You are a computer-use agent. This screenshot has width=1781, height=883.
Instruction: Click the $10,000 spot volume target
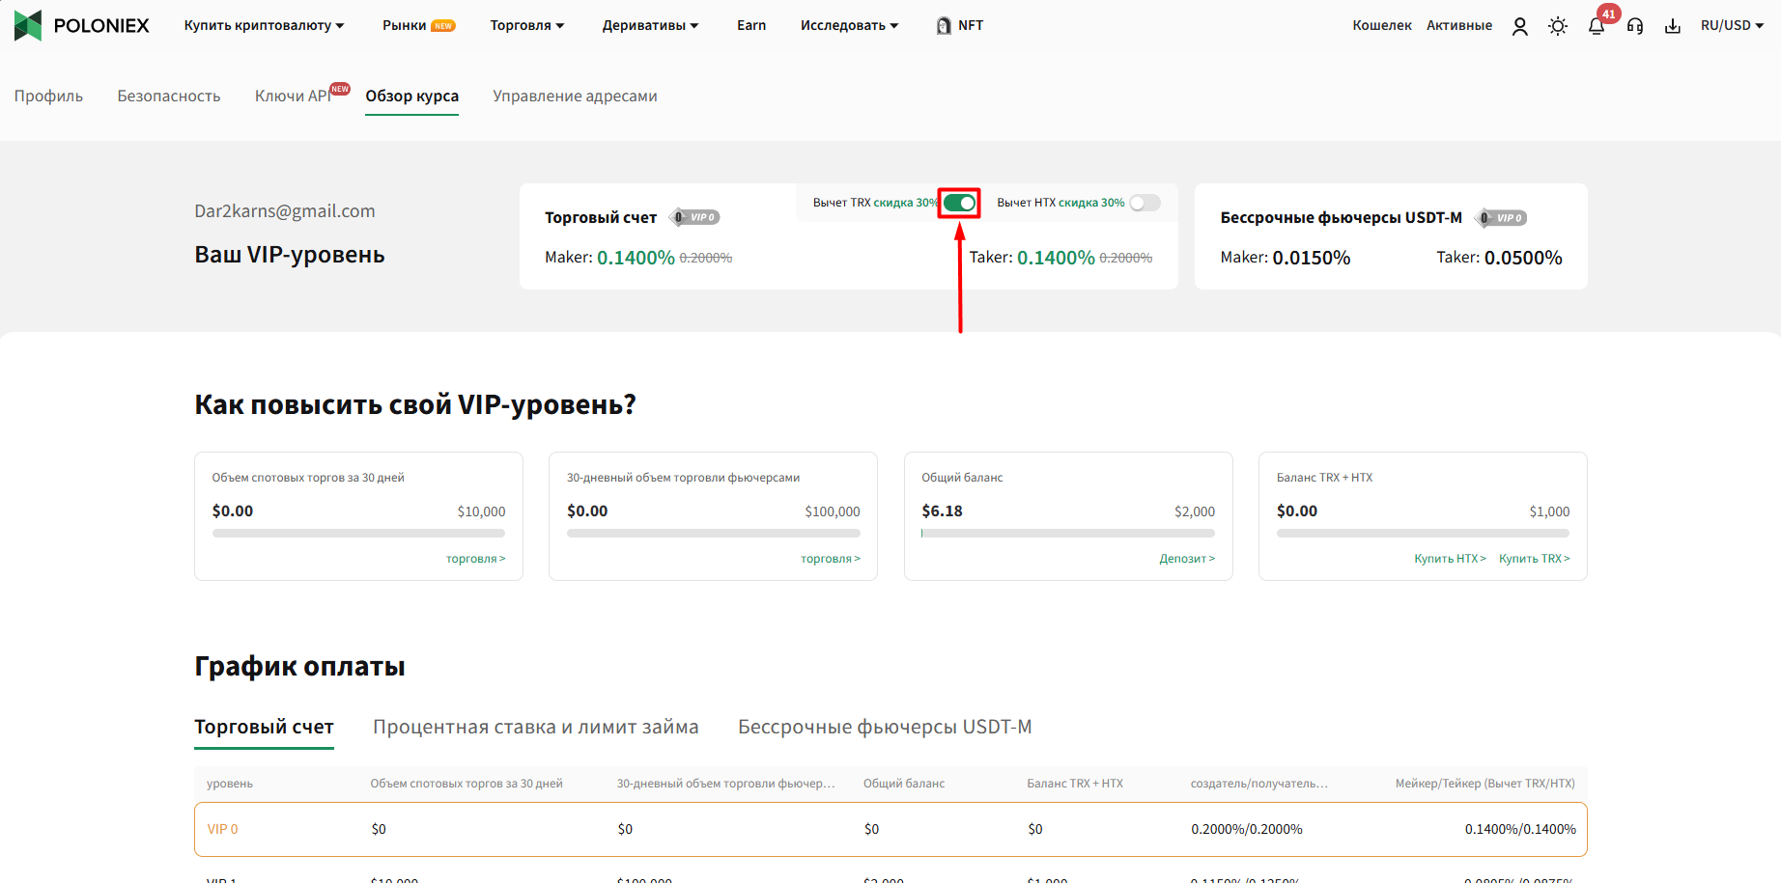tap(481, 512)
